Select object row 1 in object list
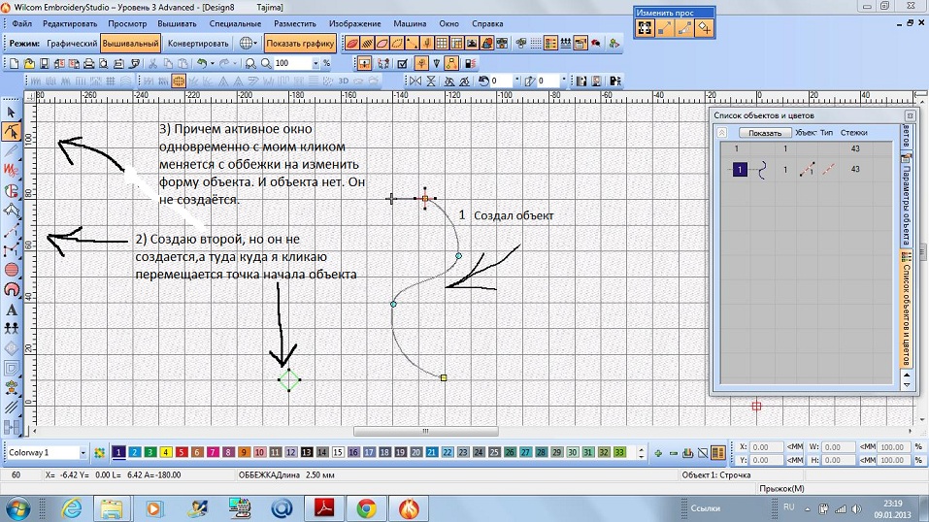This screenshot has height=522, width=929. [x=805, y=170]
